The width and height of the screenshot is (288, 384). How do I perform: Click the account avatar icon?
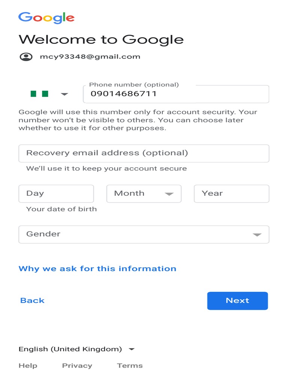pyautogui.click(x=26, y=57)
